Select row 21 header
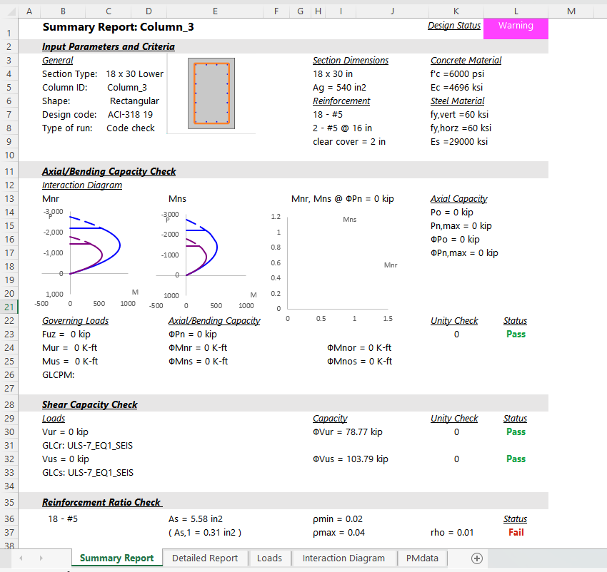The width and height of the screenshot is (607, 572). (9, 307)
